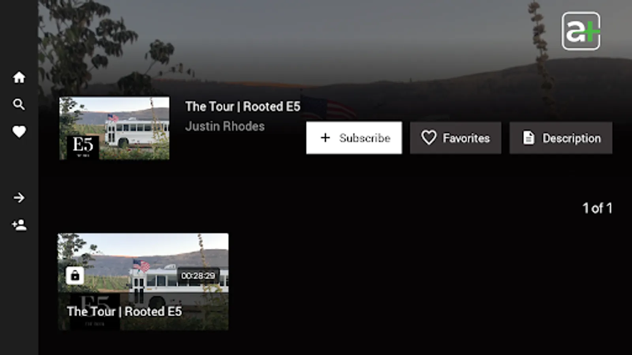Click episode caption The Tour | Rooted E5
The image size is (632, 355).
click(x=124, y=312)
